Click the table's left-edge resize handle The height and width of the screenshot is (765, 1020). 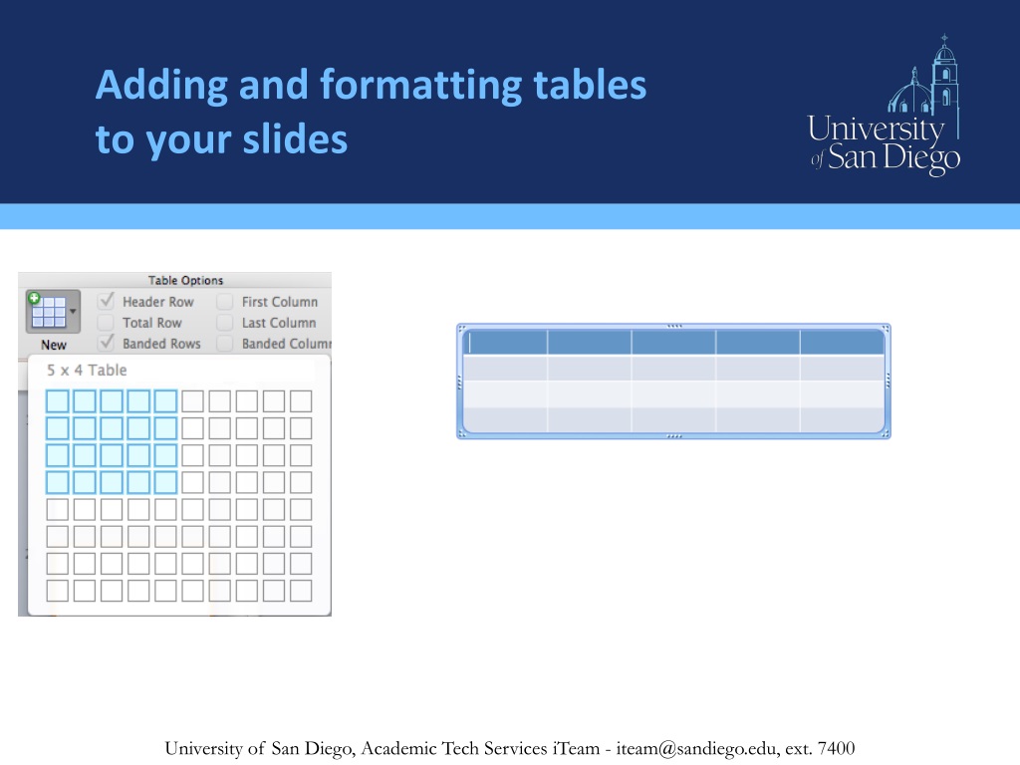(x=459, y=381)
